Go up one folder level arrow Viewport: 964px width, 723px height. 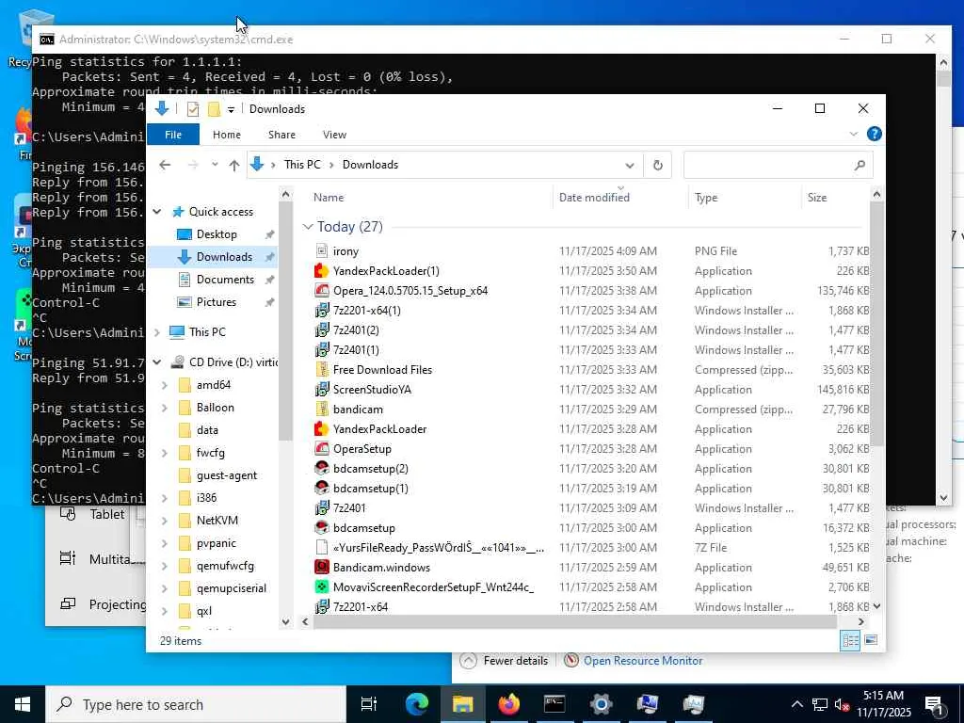coord(233,165)
